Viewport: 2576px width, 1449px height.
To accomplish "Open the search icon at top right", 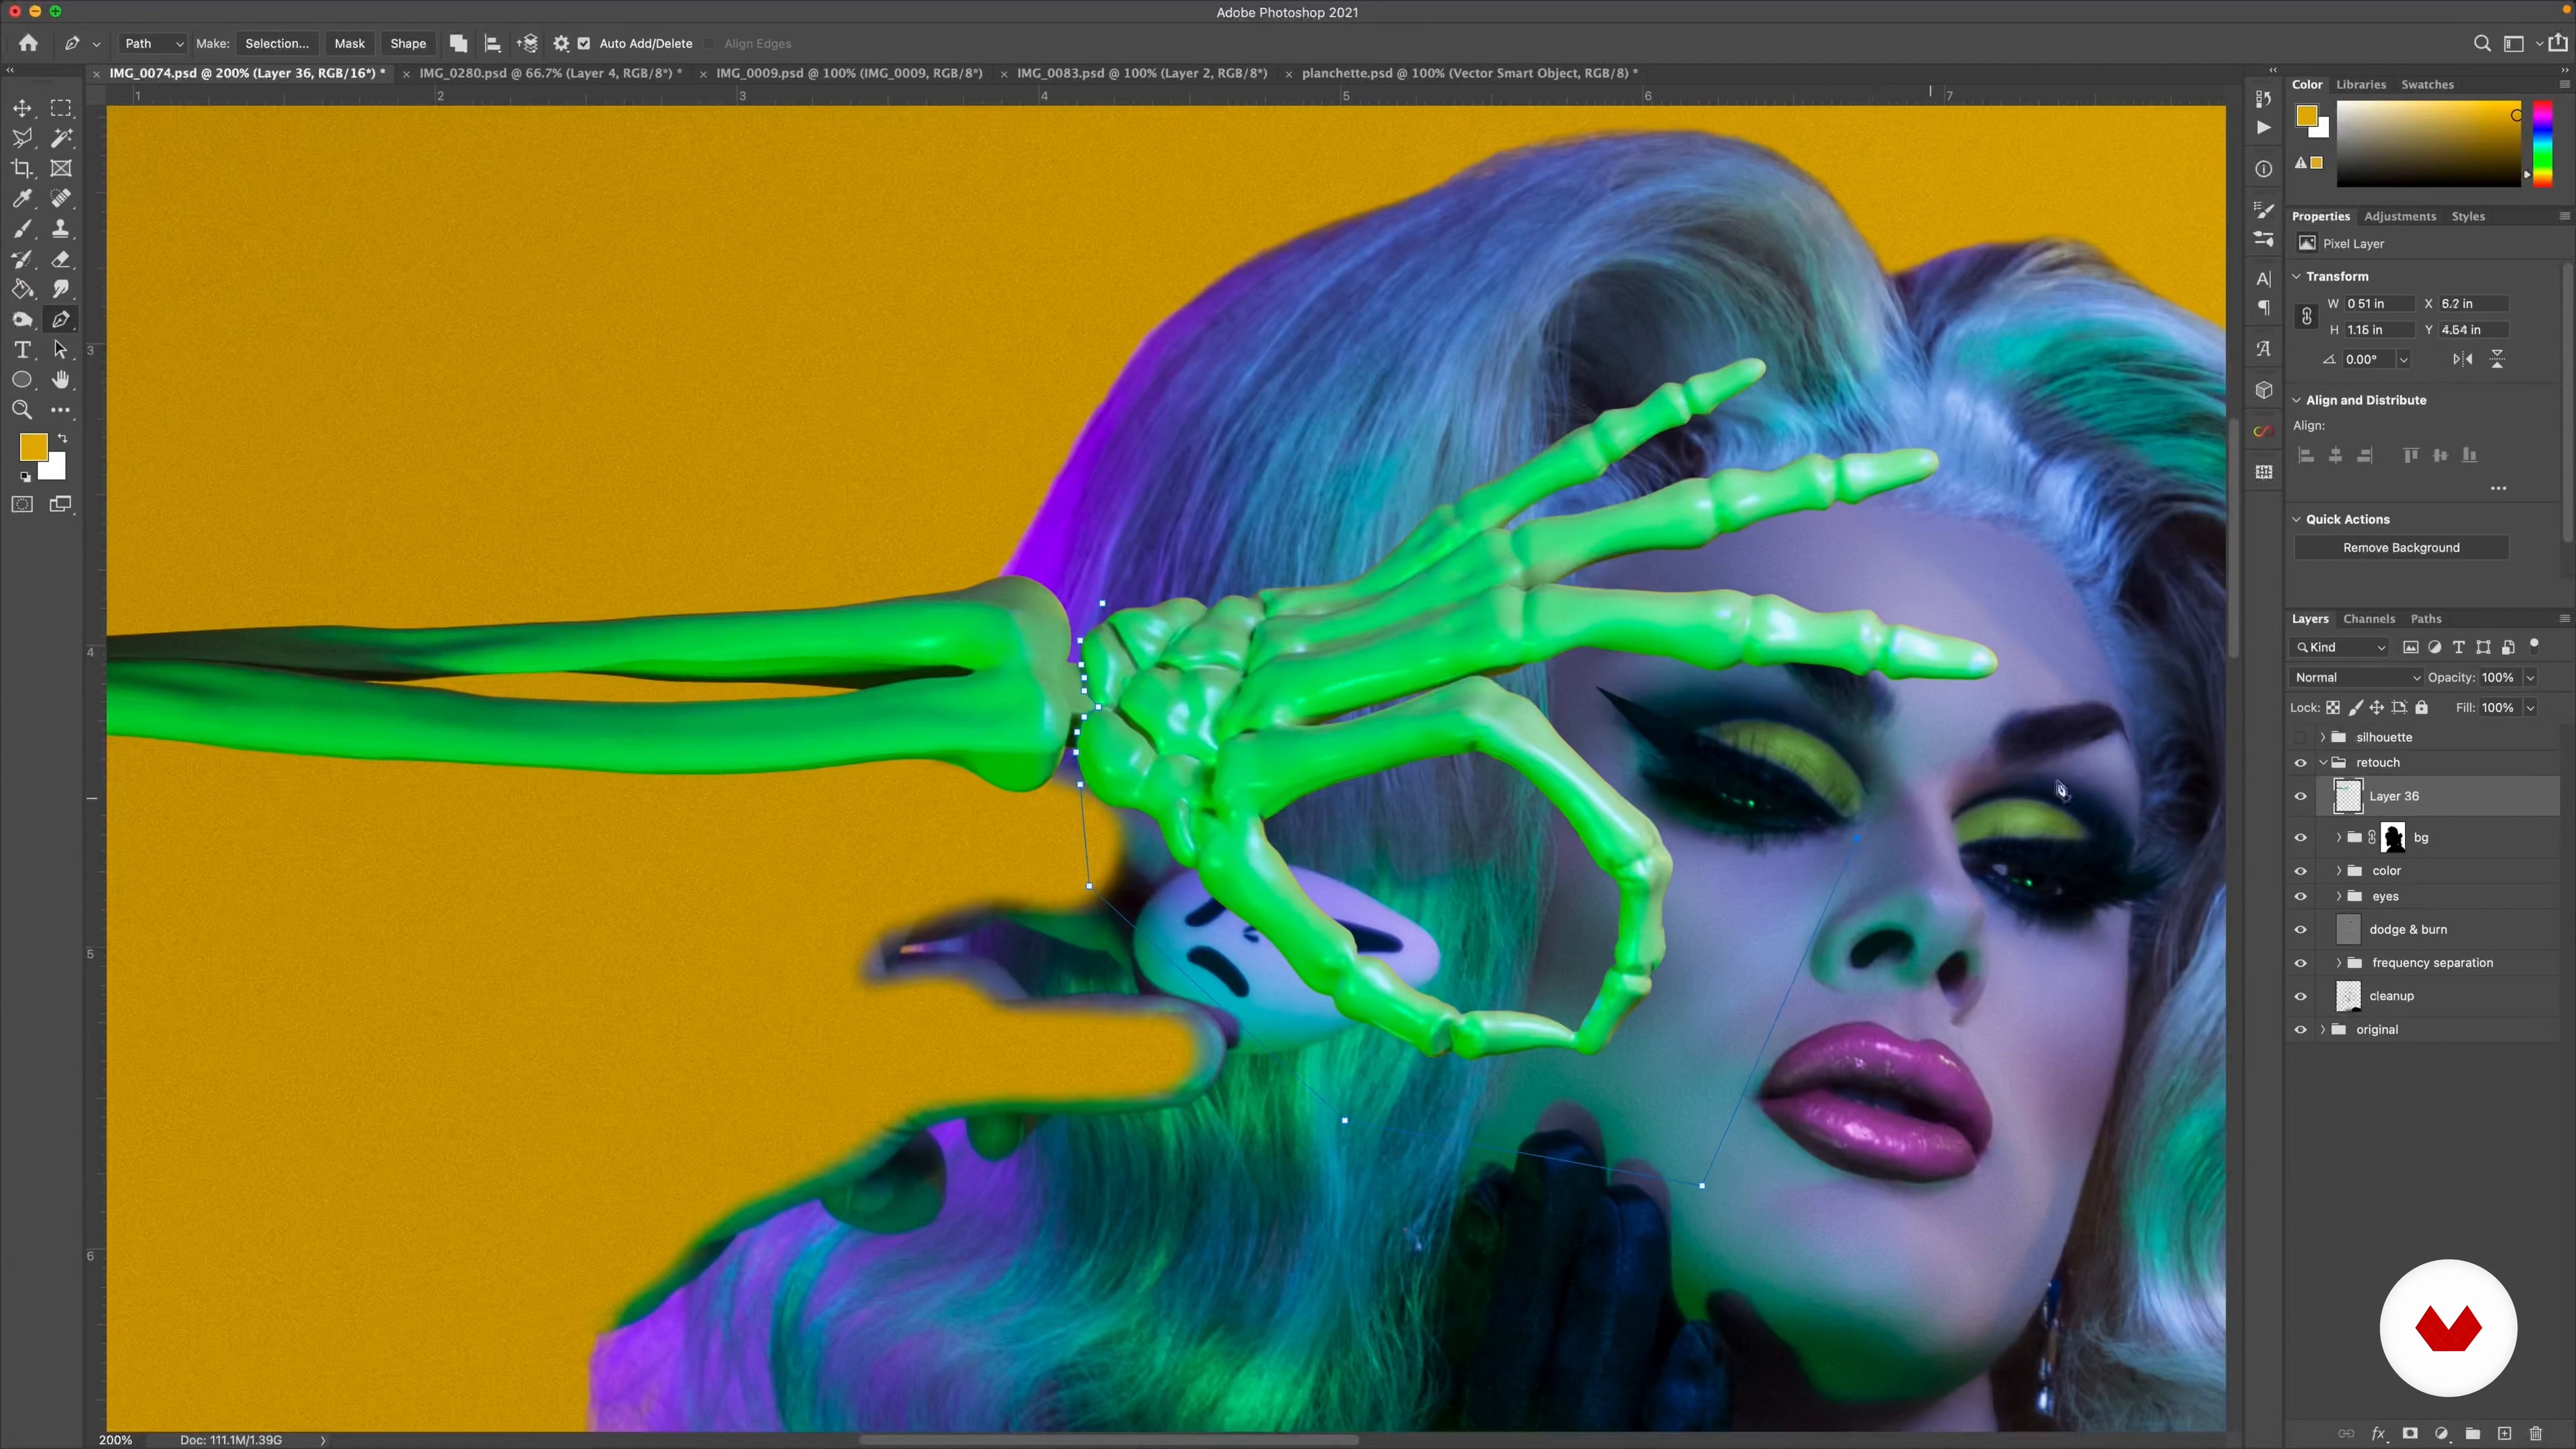I will point(2481,43).
